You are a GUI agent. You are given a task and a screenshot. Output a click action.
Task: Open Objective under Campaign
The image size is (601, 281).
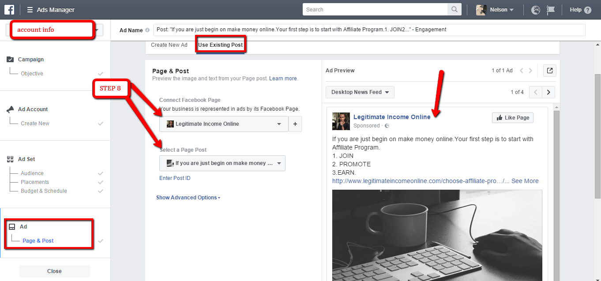tap(32, 74)
